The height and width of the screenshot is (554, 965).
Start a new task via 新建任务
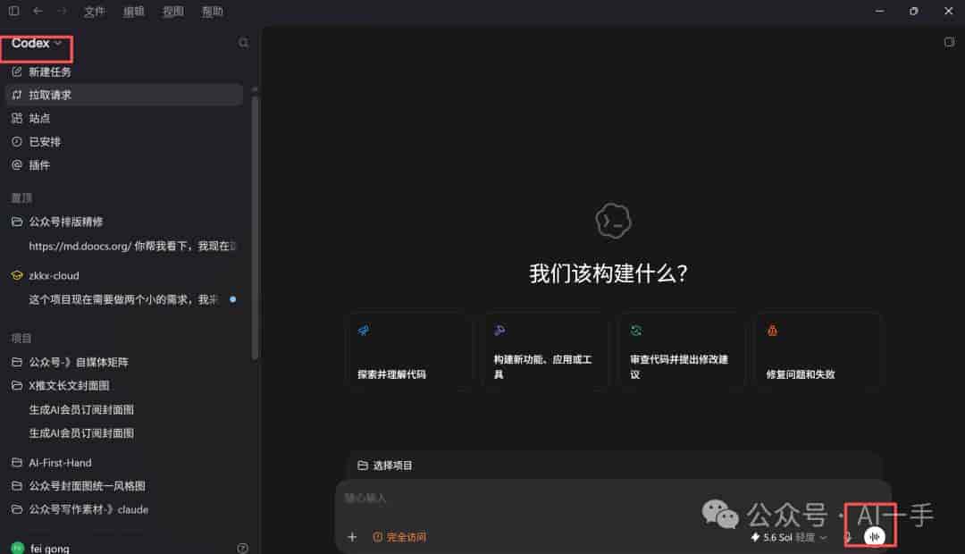123,72
